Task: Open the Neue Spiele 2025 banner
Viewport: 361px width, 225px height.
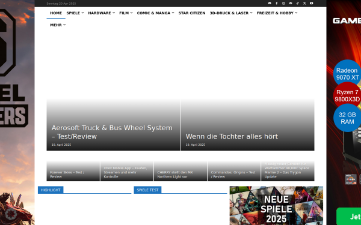Action: pyautogui.click(x=276, y=205)
